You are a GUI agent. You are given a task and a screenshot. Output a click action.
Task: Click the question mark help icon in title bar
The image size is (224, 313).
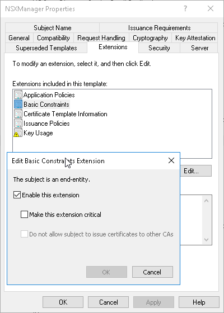point(185,9)
